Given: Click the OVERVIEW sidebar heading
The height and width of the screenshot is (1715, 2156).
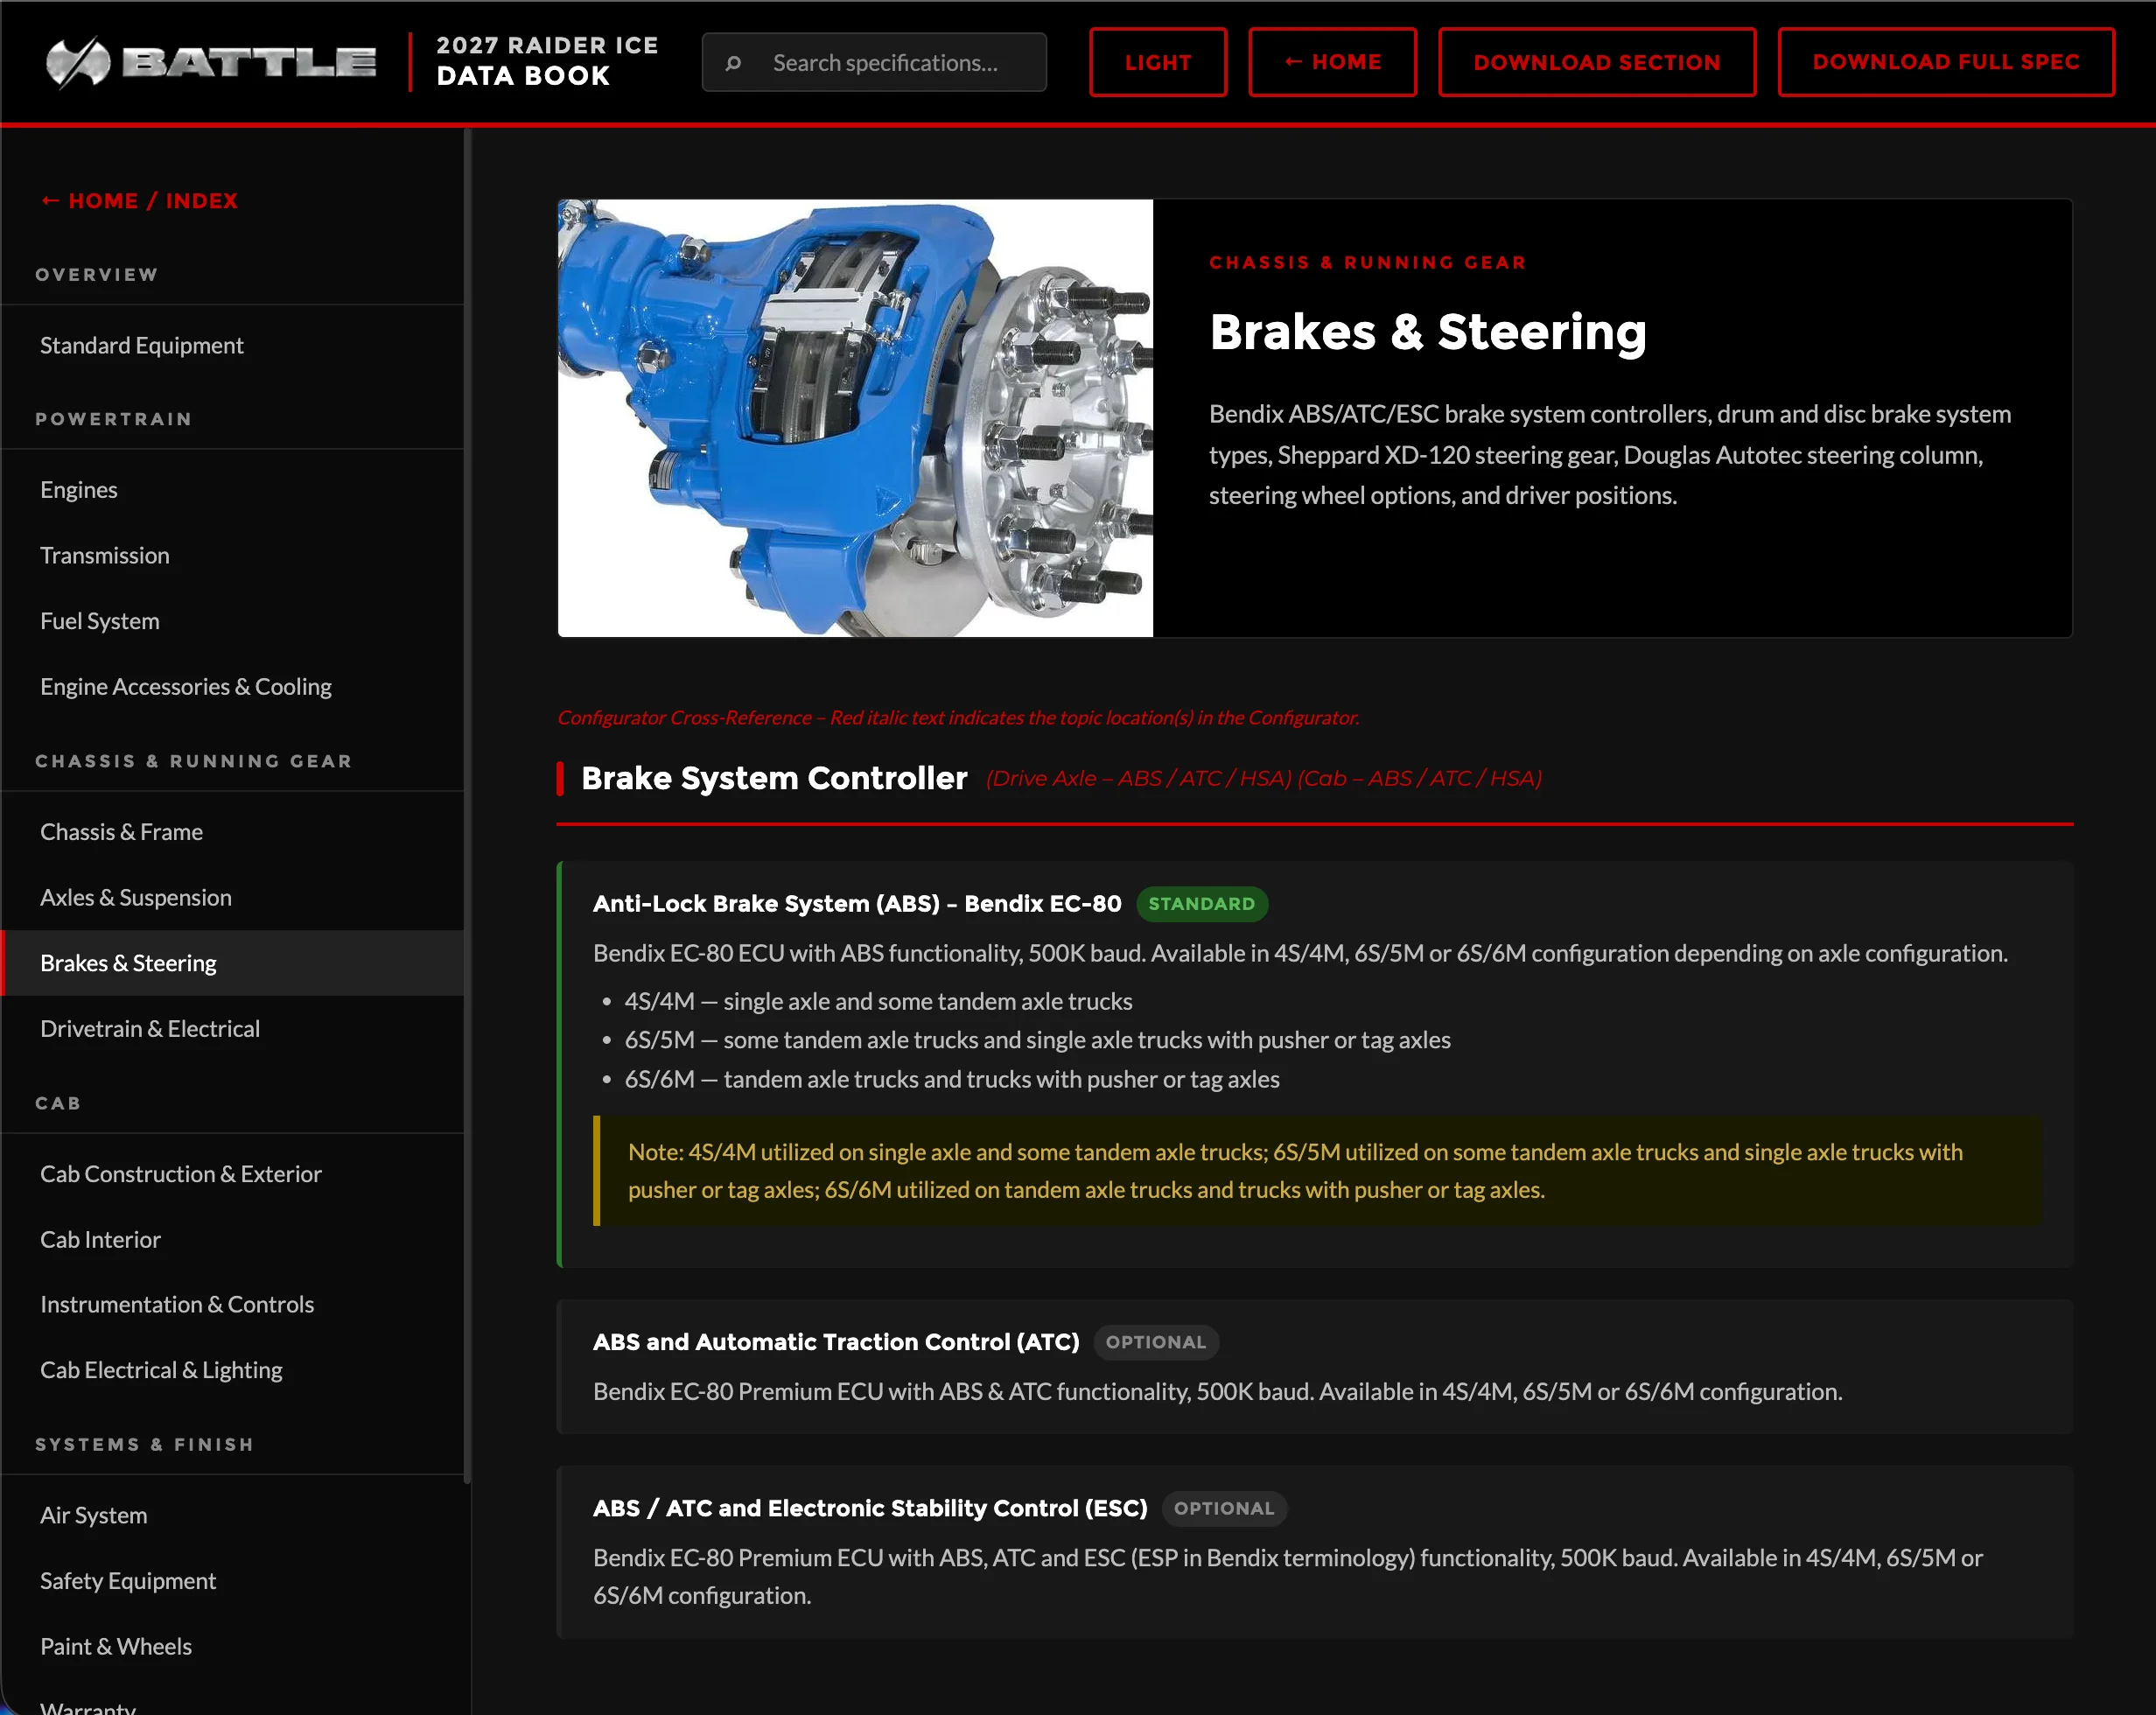Looking at the screenshot, I should click(x=97, y=274).
